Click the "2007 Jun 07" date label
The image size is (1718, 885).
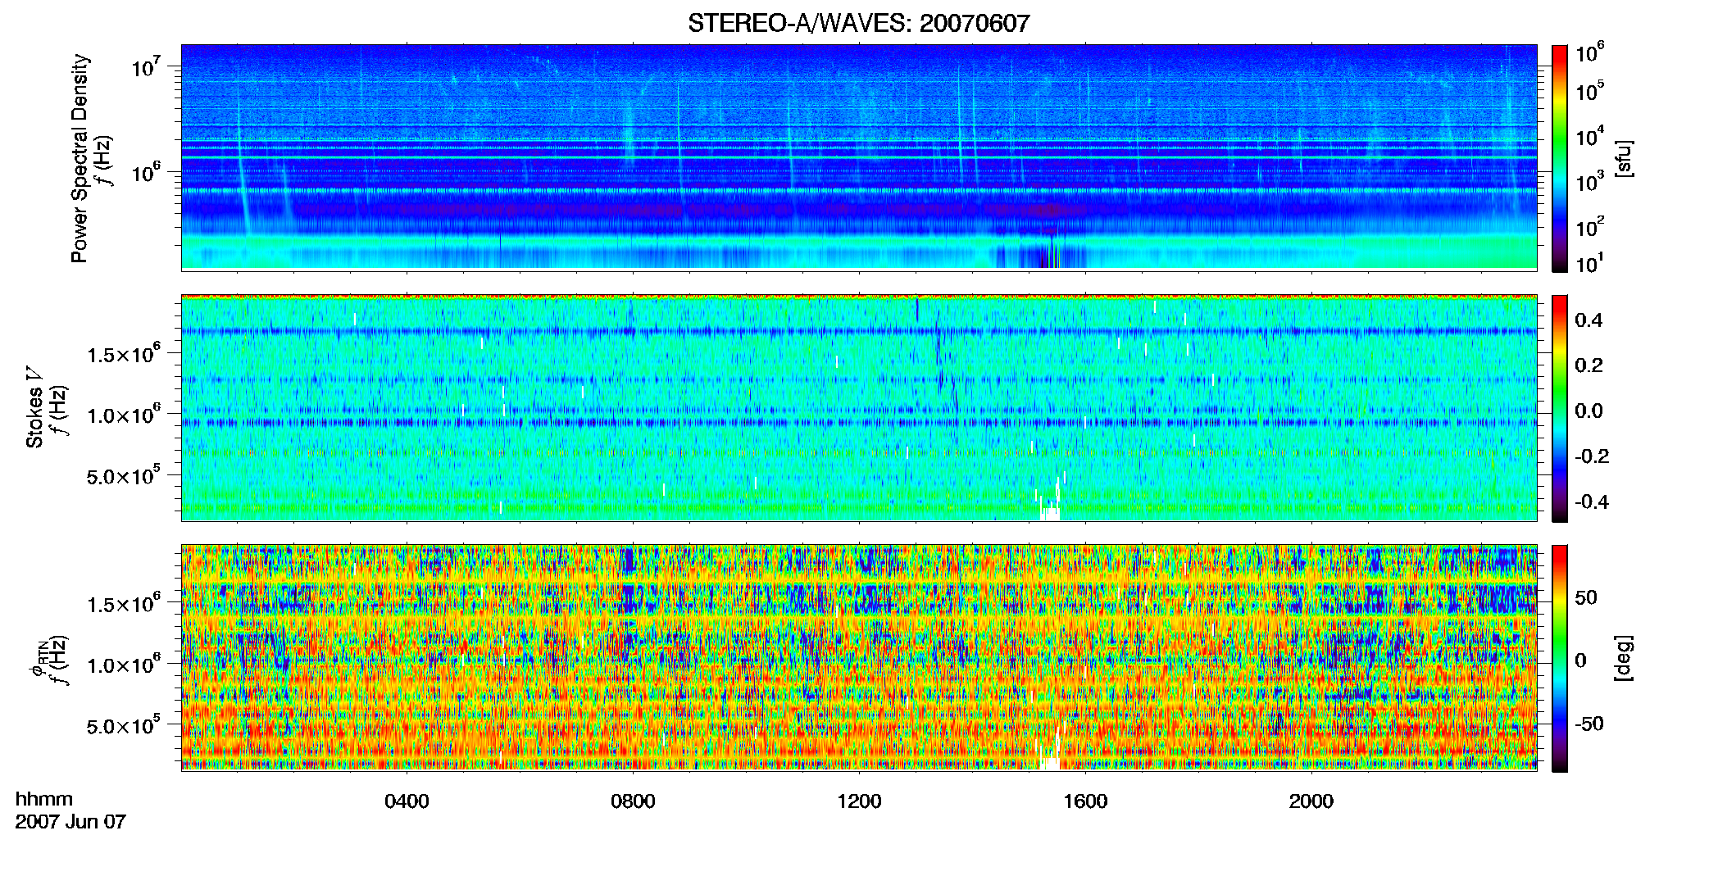point(70,822)
